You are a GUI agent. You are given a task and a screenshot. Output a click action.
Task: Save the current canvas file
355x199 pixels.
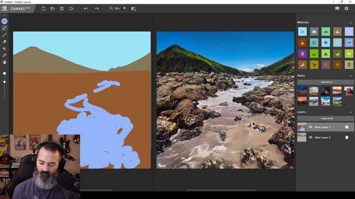click(x=62, y=9)
